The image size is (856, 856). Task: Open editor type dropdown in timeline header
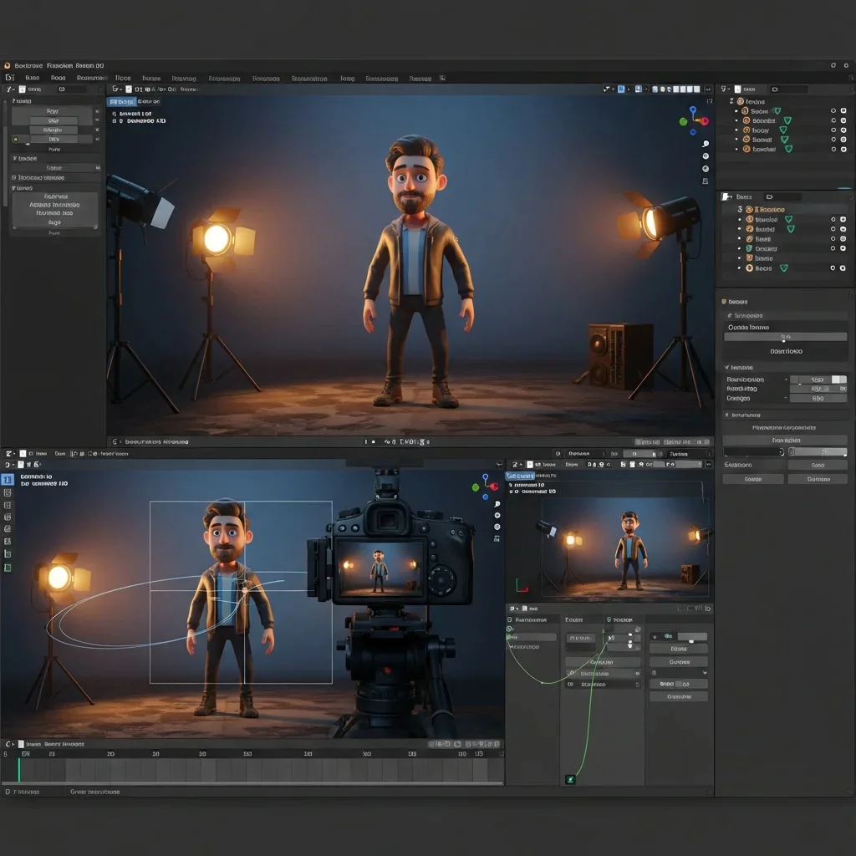pyautogui.click(x=9, y=744)
